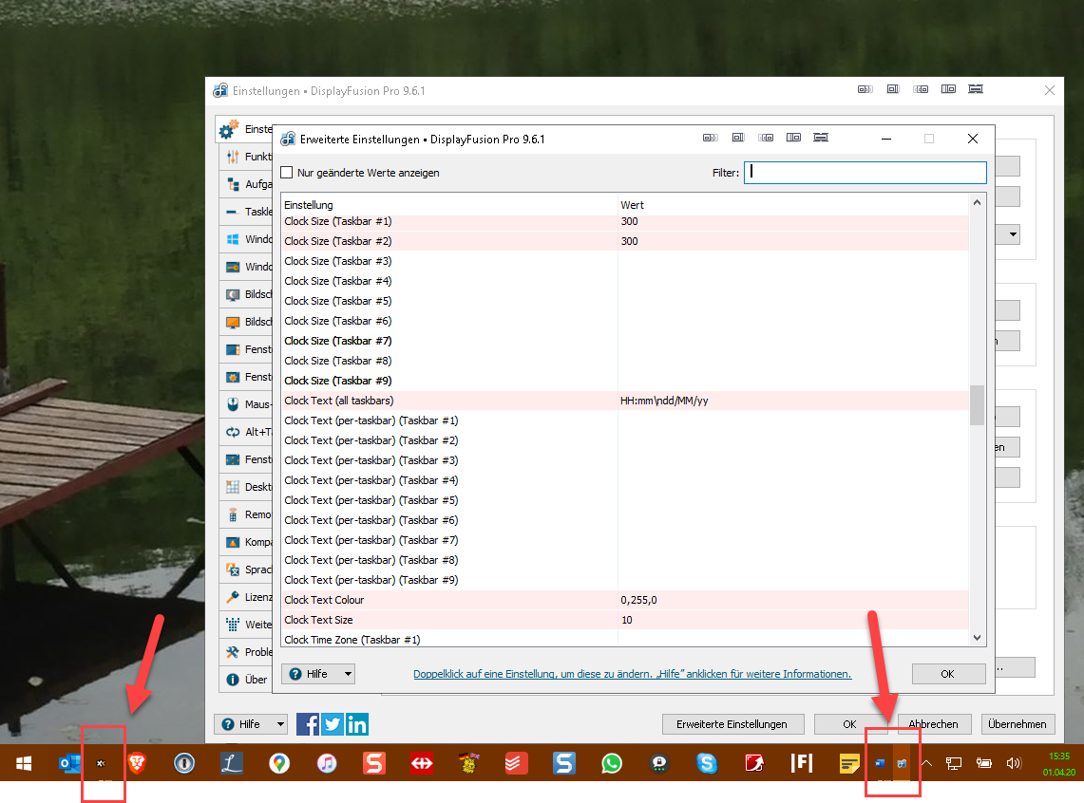Check 'Nur geänderte Werte anzeigen' box
Viewport: 1084px width, 803px height.
pyautogui.click(x=287, y=173)
